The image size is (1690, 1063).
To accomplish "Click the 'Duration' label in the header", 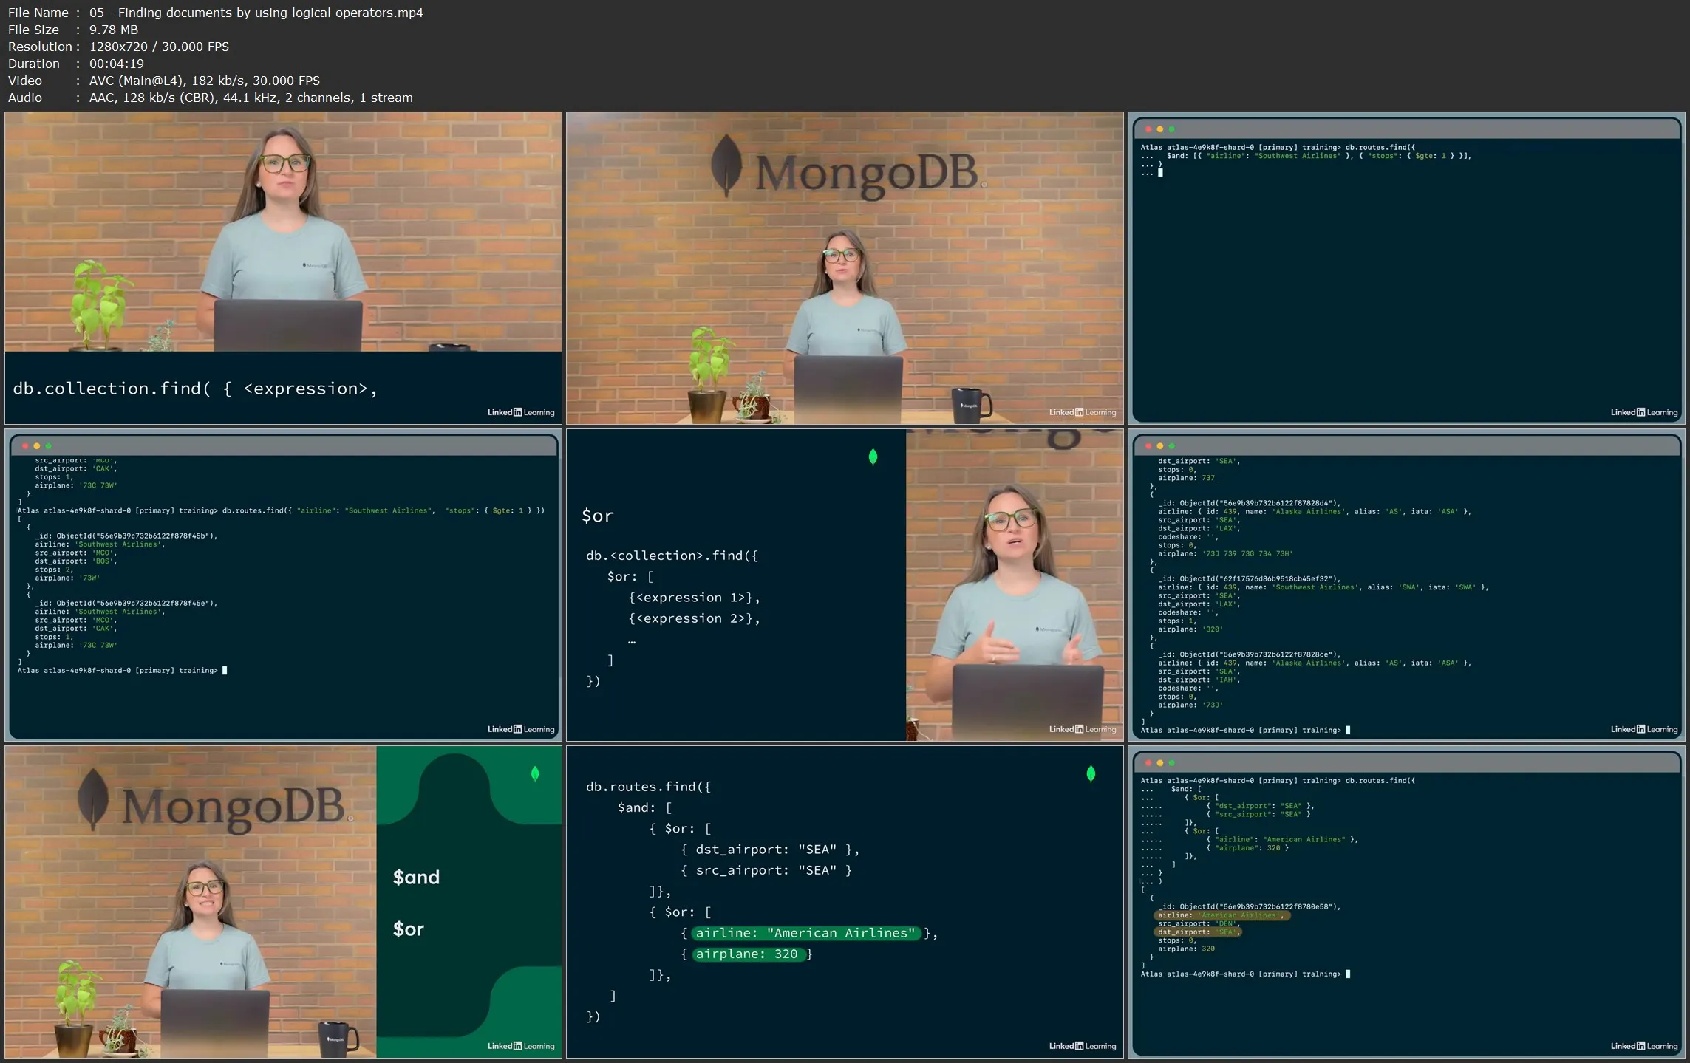I will tap(34, 64).
